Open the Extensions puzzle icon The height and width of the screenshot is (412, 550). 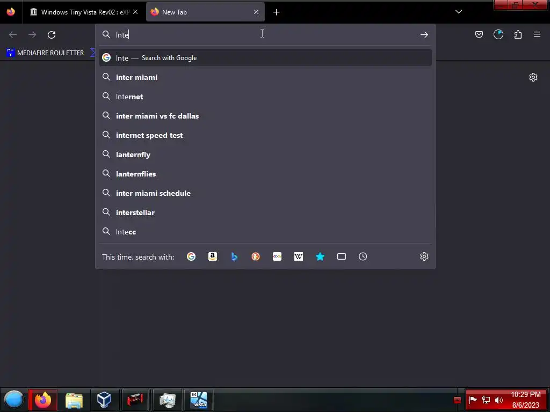pos(518,34)
